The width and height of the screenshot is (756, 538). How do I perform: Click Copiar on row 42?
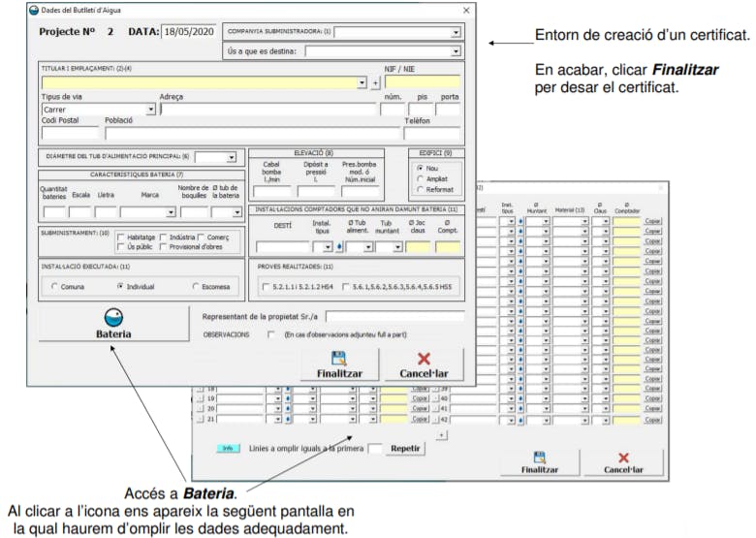pyautogui.click(x=653, y=420)
